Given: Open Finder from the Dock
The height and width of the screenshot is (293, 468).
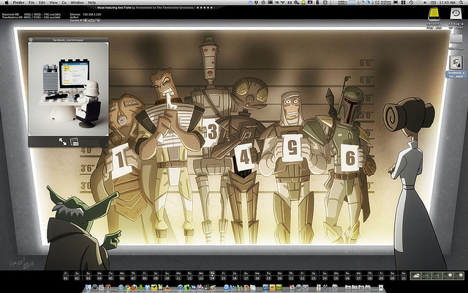Looking at the screenshot, I should pyautogui.click(x=88, y=287).
